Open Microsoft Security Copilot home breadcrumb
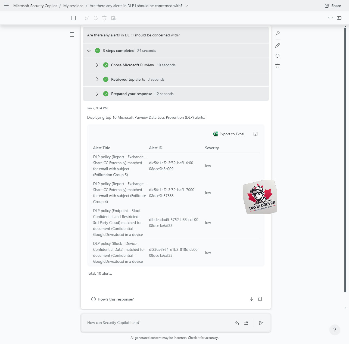Viewport: 349px width, 344px height. click(35, 6)
